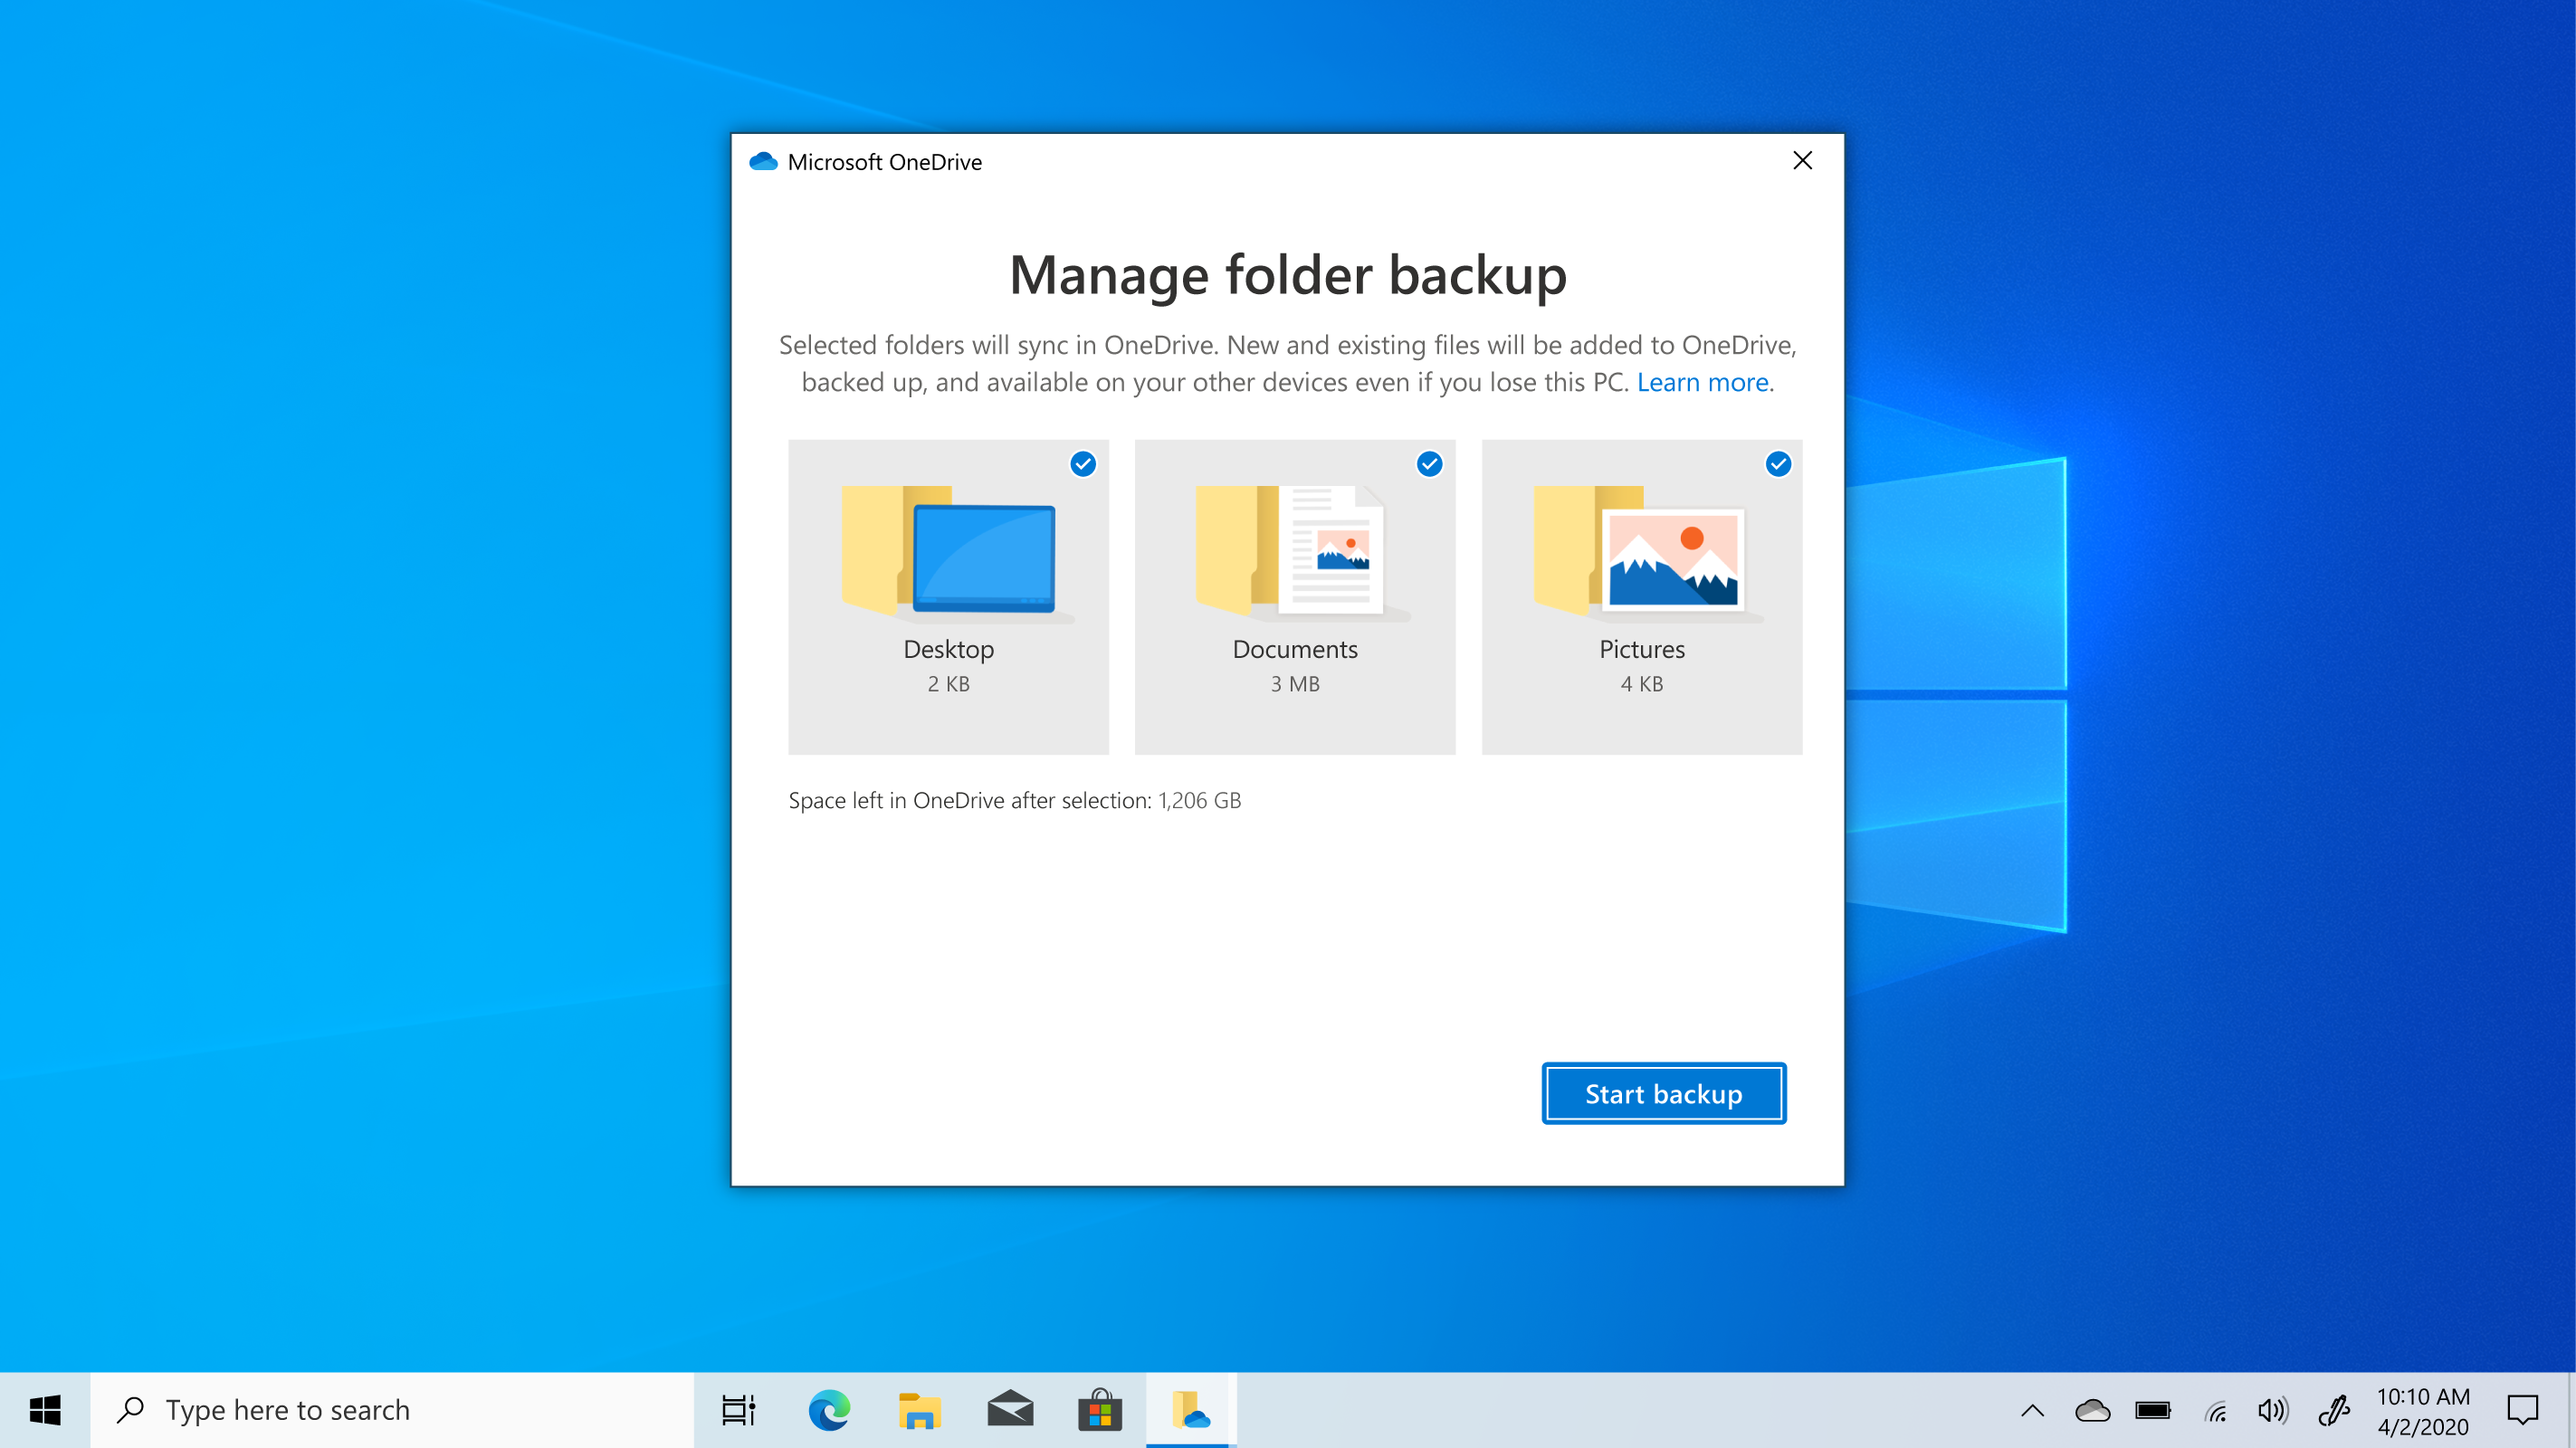
Task: Uncheck the Desktop folder checkmark
Action: [1083, 464]
